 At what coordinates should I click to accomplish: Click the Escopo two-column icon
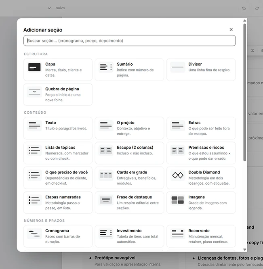[106, 150]
